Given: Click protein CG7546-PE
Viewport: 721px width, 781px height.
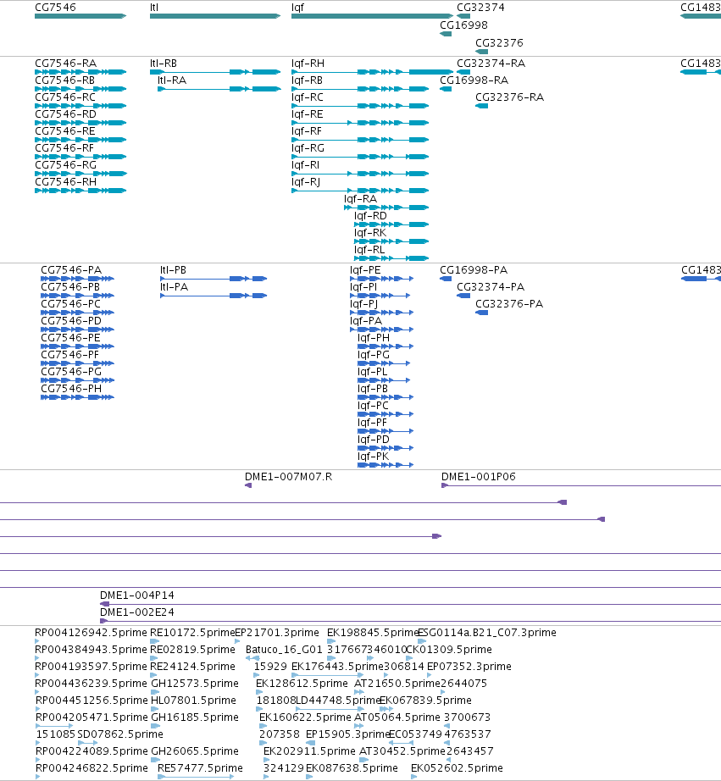Looking at the screenshot, I should [71, 338].
